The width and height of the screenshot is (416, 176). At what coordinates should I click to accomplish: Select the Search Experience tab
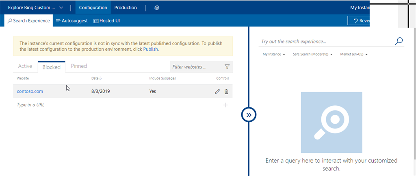point(29,21)
